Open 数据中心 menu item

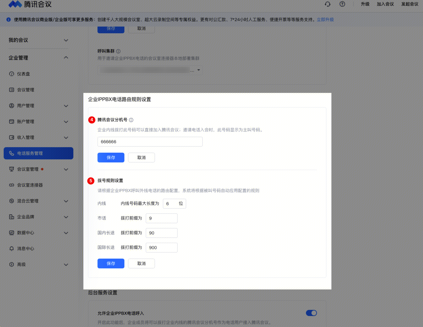(39, 233)
